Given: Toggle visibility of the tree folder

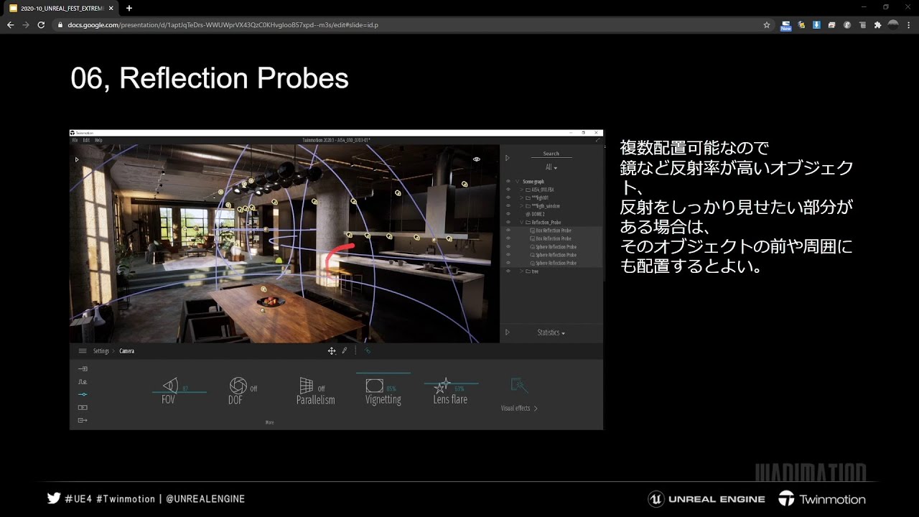Looking at the screenshot, I should pyautogui.click(x=508, y=271).
